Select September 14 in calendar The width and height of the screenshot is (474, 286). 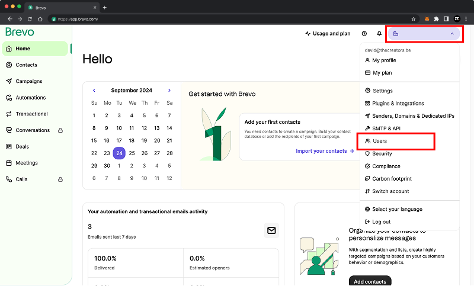(169, 128)
